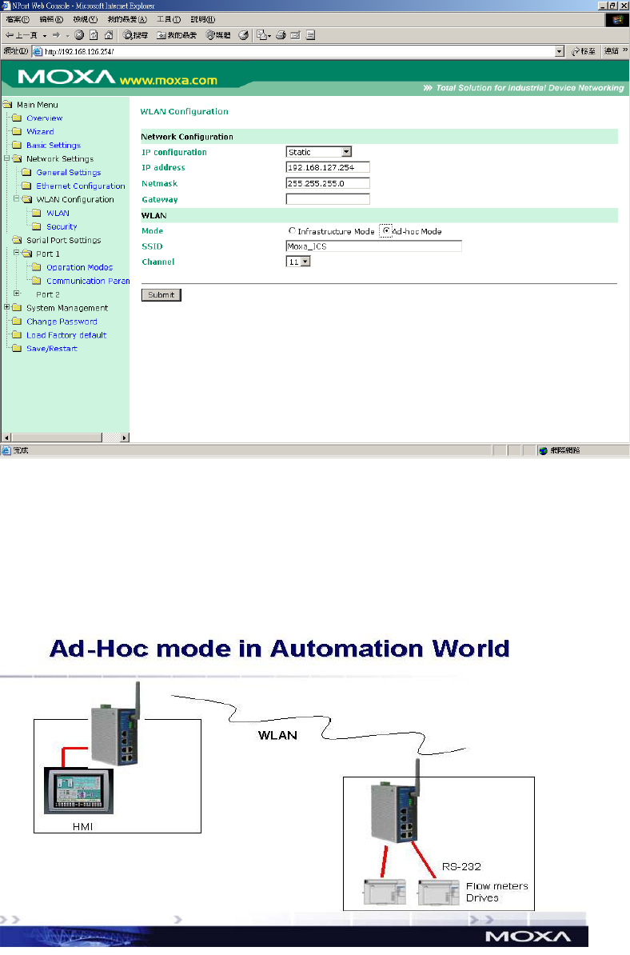Stop page loading with Stop icon

79,35
